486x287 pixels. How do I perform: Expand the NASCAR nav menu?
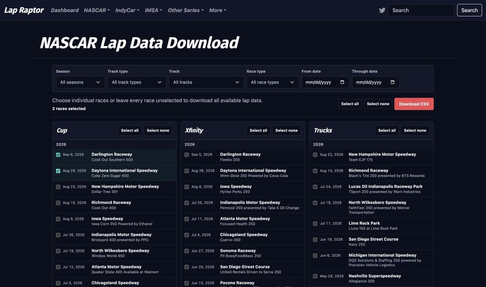click(x=97, y=10)
